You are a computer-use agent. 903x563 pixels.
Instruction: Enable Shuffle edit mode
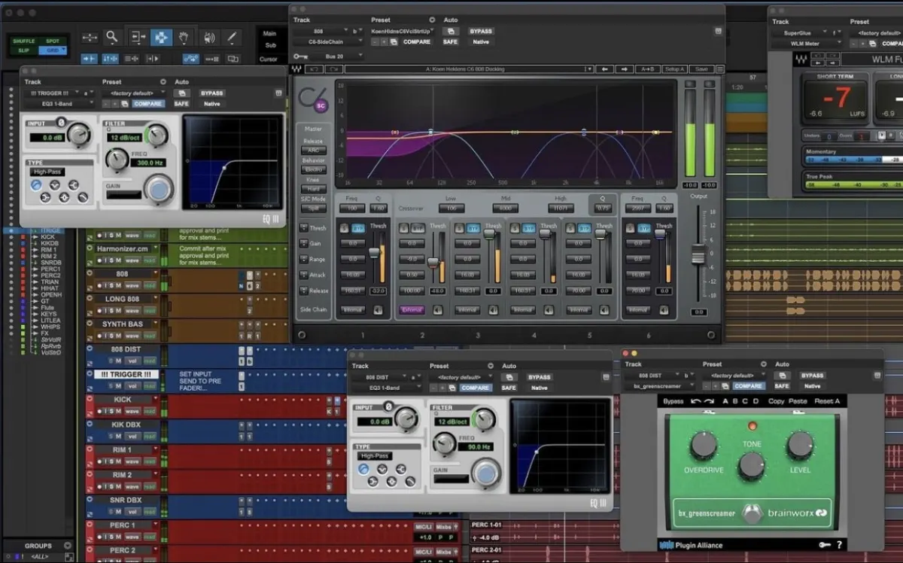click(x=23, y=41)
